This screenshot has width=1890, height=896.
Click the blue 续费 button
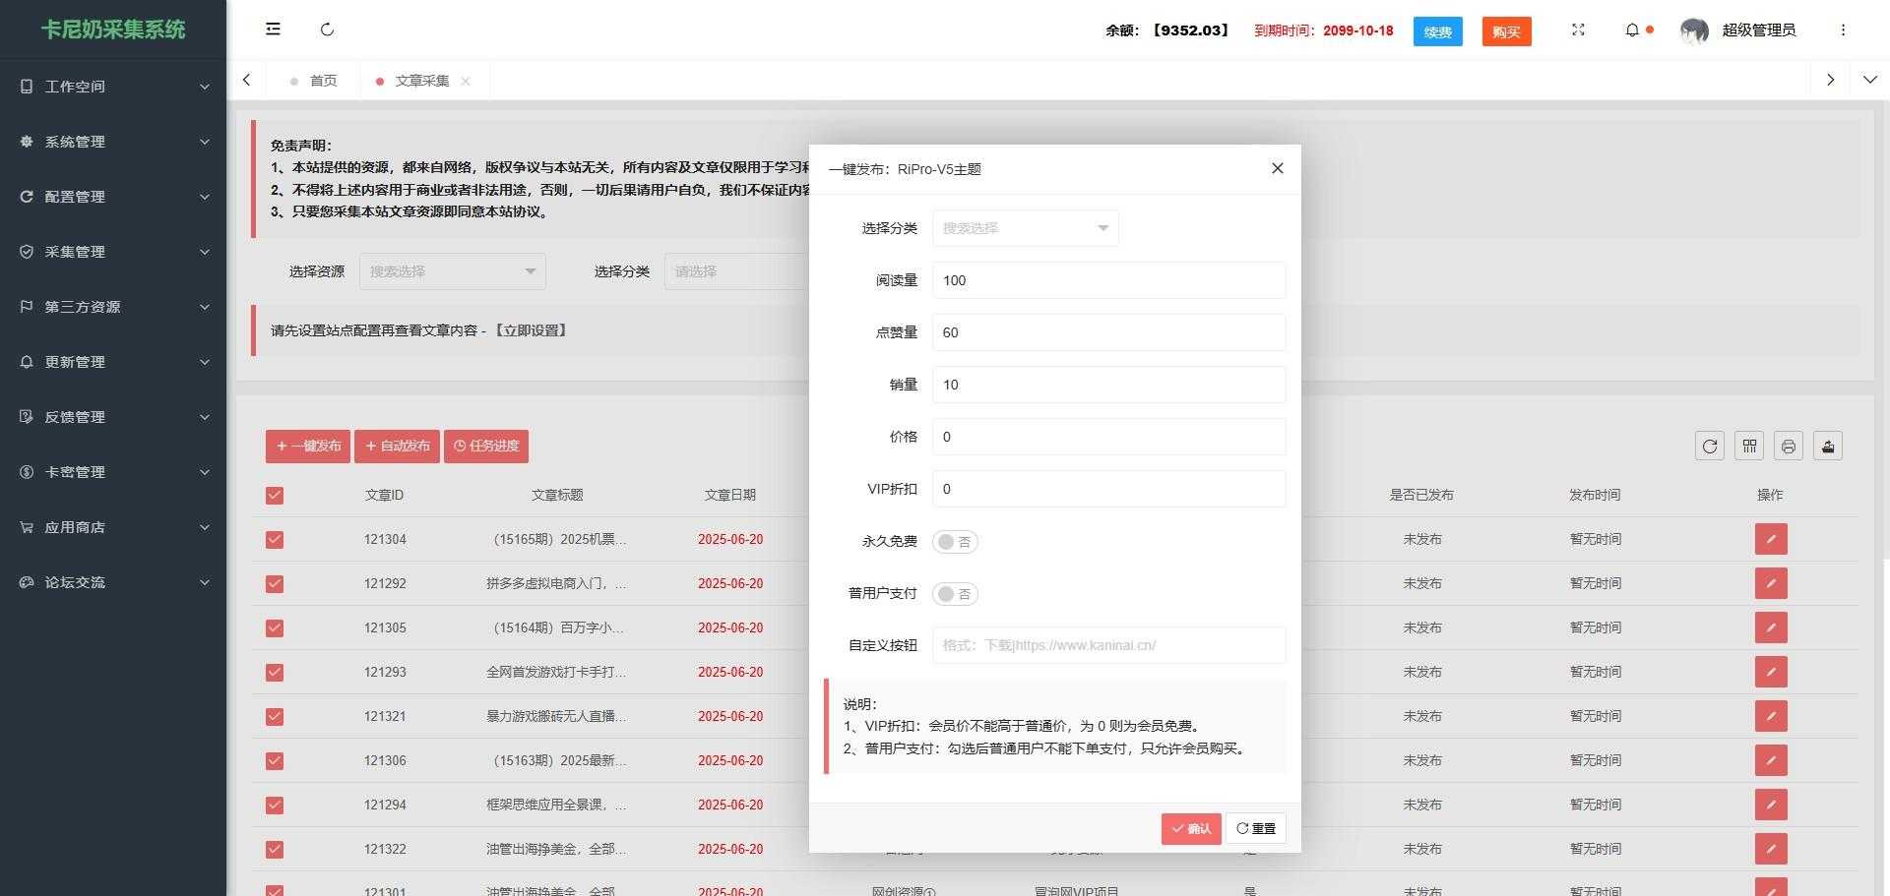(x=1437, y=31)
